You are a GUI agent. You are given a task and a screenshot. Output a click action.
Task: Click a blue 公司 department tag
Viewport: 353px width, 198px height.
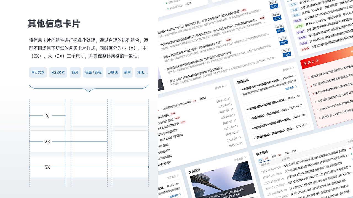[293, 5]
